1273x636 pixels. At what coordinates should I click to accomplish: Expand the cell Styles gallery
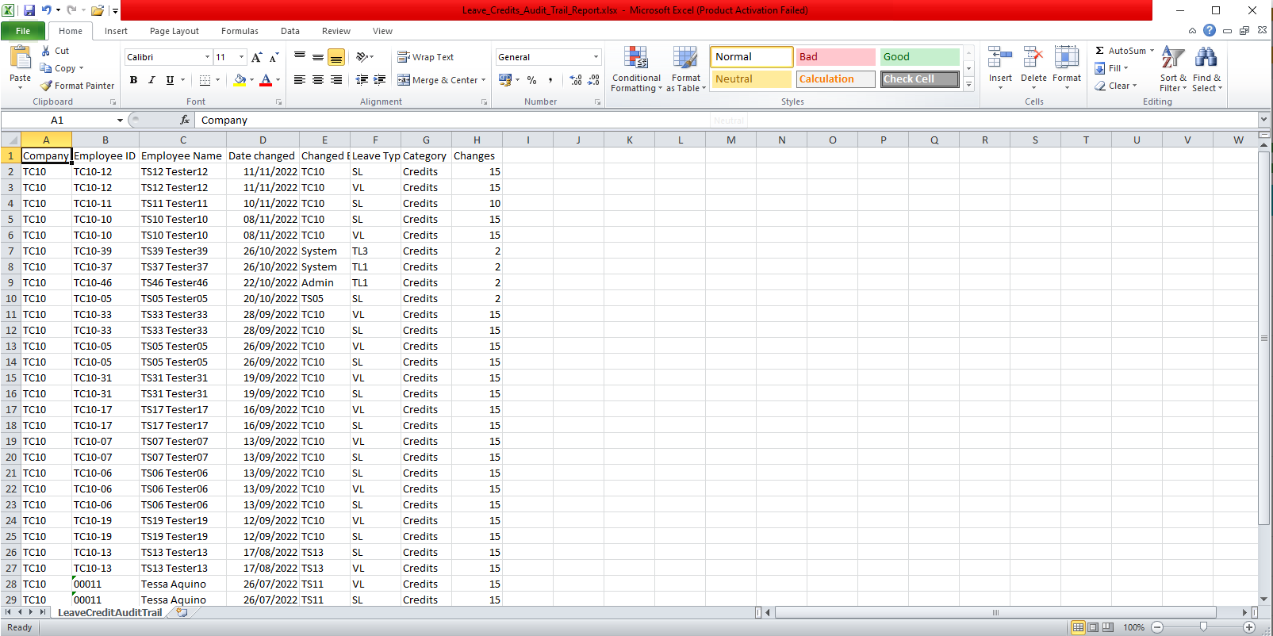(x=968, y=85)
